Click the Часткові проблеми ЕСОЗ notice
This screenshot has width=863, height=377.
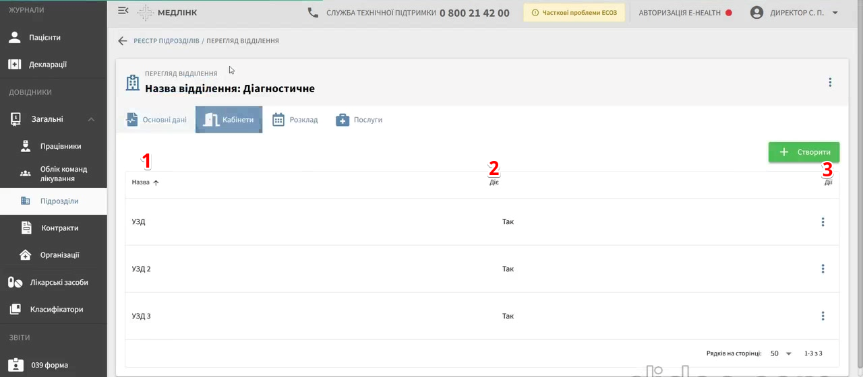pyautogui.click(x=574, y=13)
